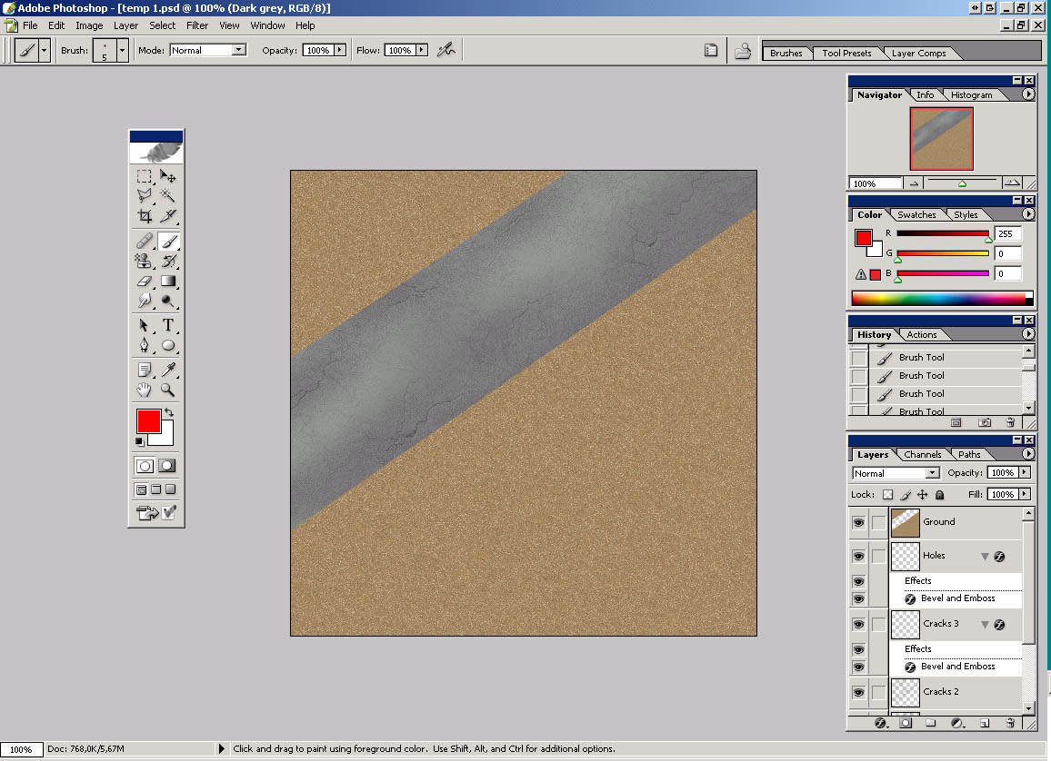Screen dimensions: 1051x761
Task: Pick the Zoom tool
Action: [x=168, y=390]
